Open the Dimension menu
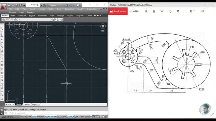This screenshot has width=216, height=121. point(69,9)
